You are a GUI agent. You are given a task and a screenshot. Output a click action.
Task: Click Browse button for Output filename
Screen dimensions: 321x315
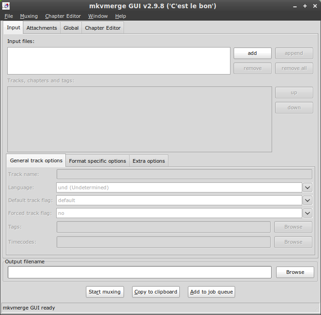(x=295, y=272)
